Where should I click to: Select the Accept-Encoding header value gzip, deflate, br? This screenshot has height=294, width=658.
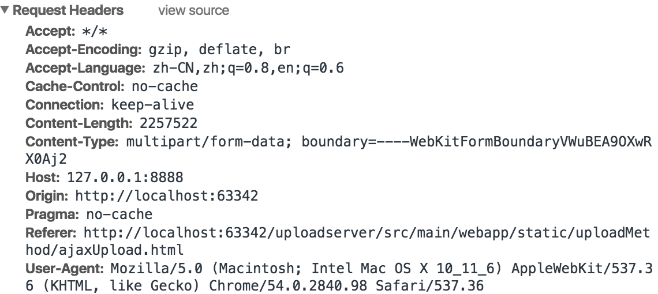click(219, 50)
